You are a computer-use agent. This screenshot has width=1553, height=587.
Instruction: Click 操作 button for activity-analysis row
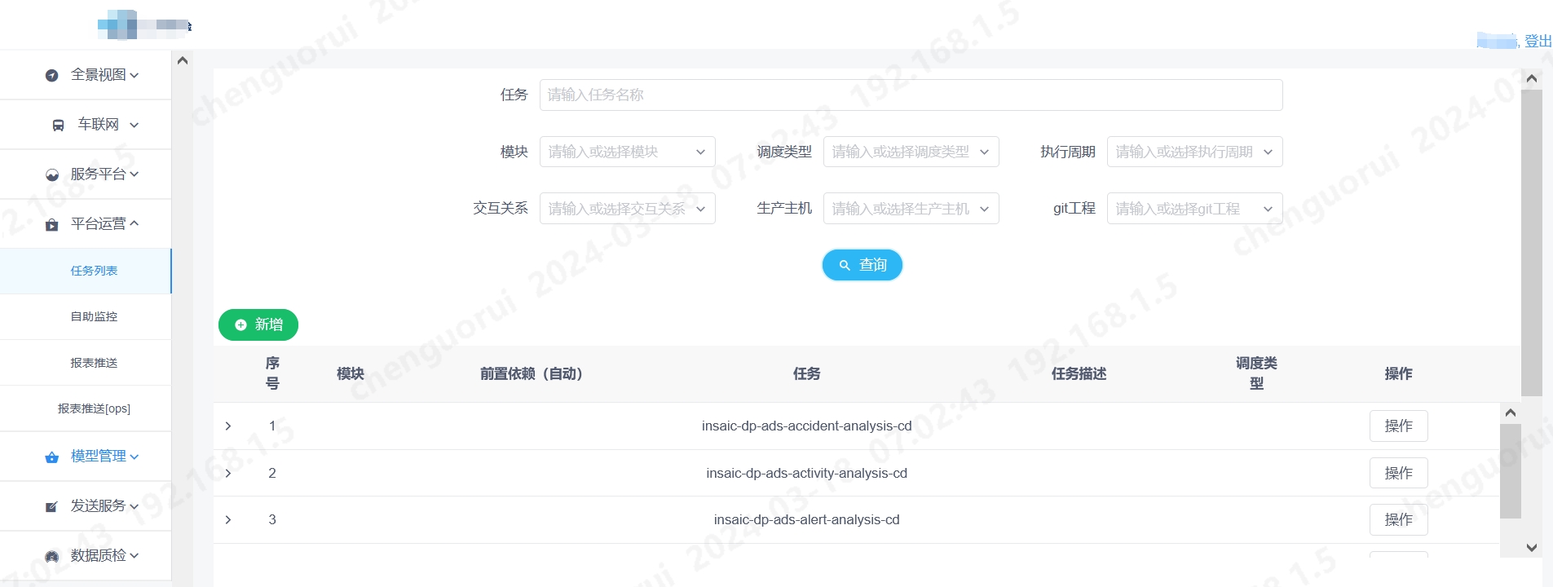click(x=1398, y=473)
